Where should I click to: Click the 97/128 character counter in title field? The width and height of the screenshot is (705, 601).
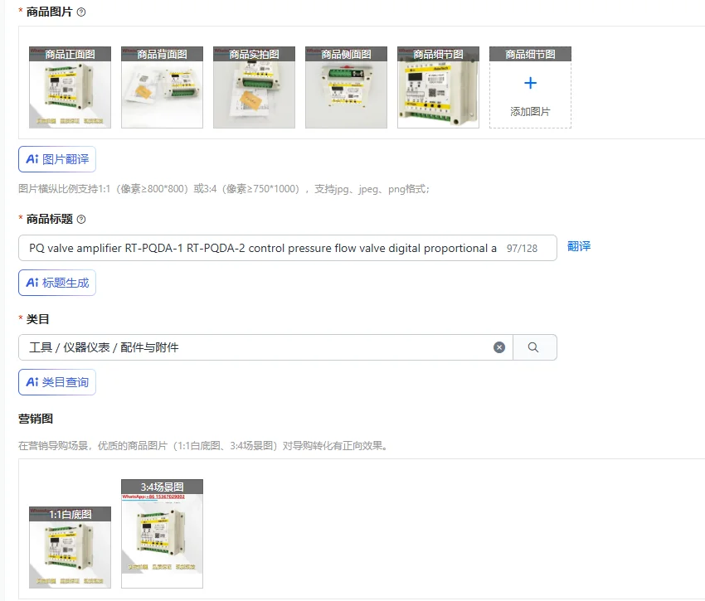point(522,249)
